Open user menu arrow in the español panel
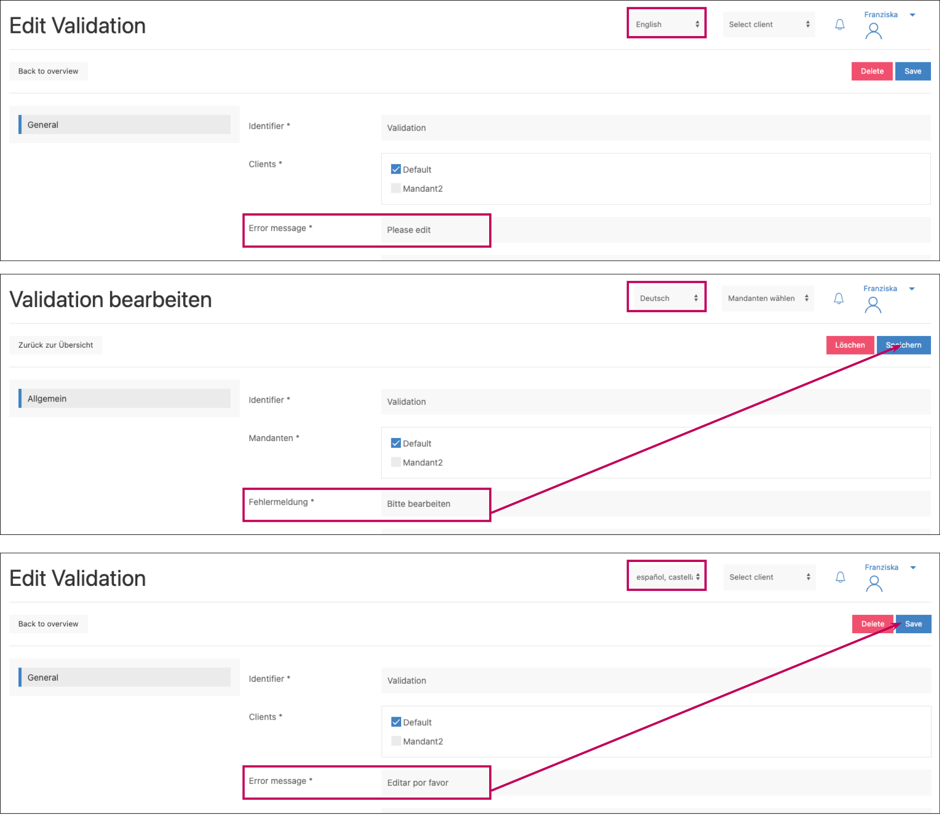 913,567
